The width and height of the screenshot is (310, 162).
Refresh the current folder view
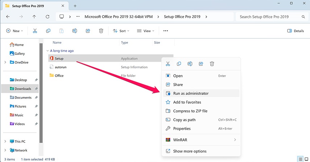[x=47, y=17]
